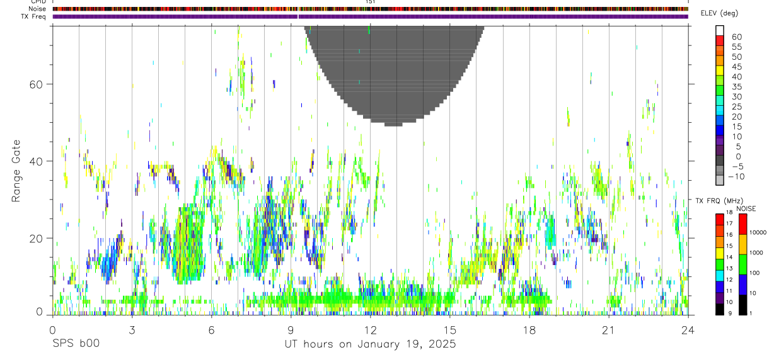Click the x-axis tick label '24'
Image resolution: width=774 pixels, height=357 pixels.
pyautogui.click(x=688, y=329)
